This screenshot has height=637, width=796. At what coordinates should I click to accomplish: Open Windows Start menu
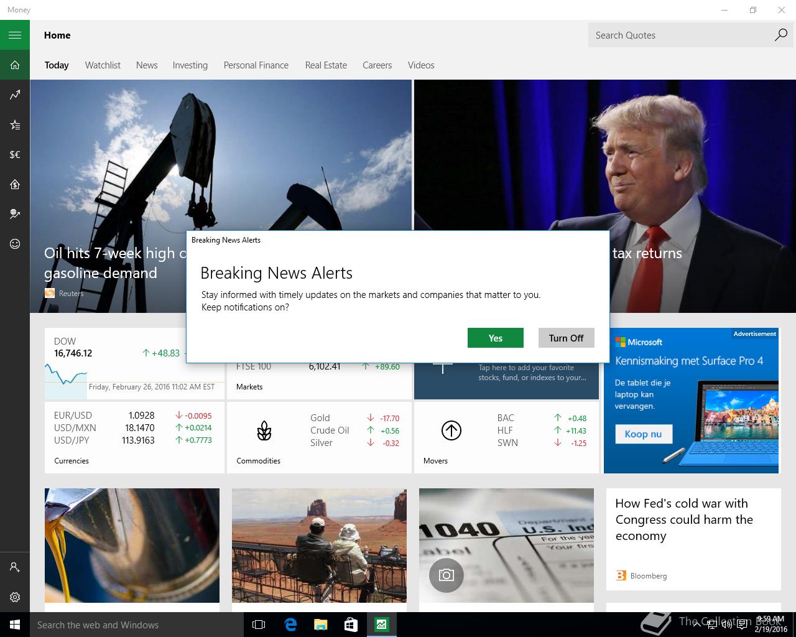coord(15,625)
